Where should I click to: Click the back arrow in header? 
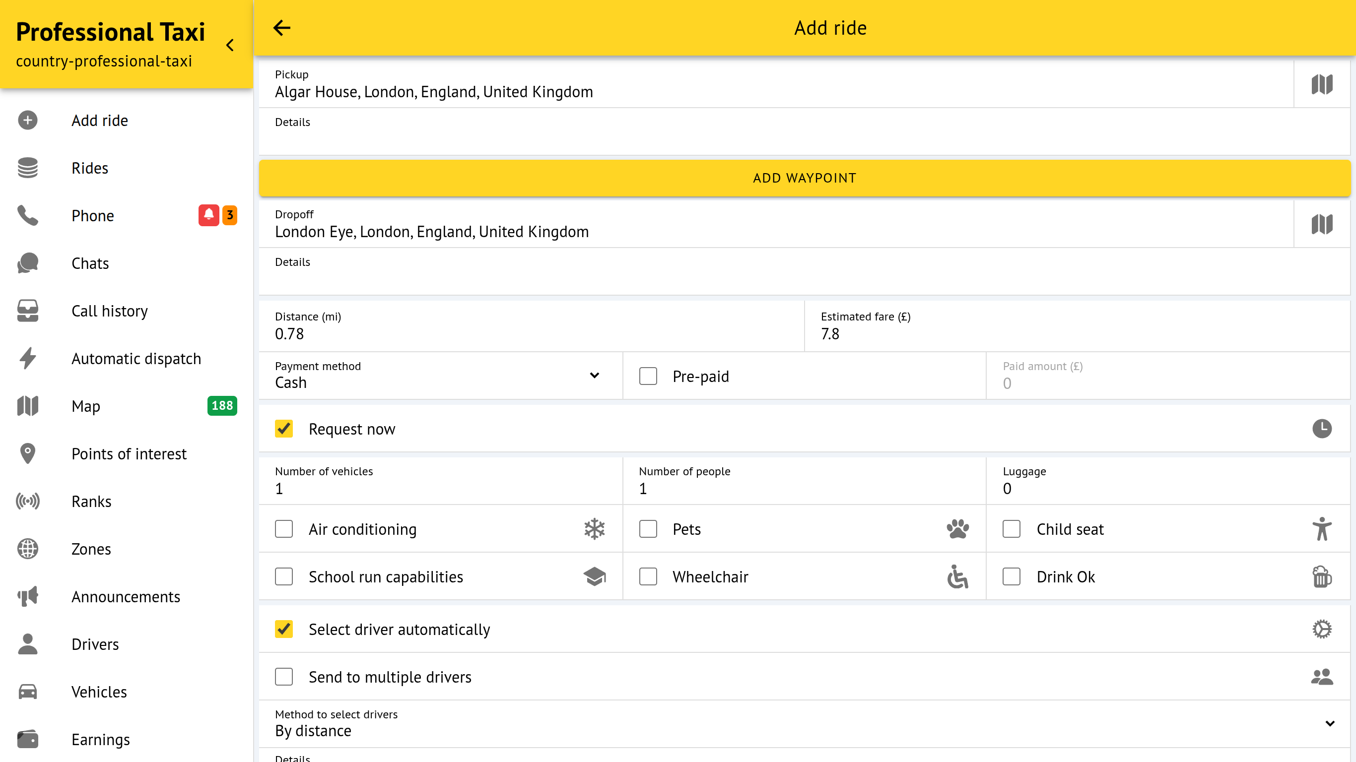[281, 28]
